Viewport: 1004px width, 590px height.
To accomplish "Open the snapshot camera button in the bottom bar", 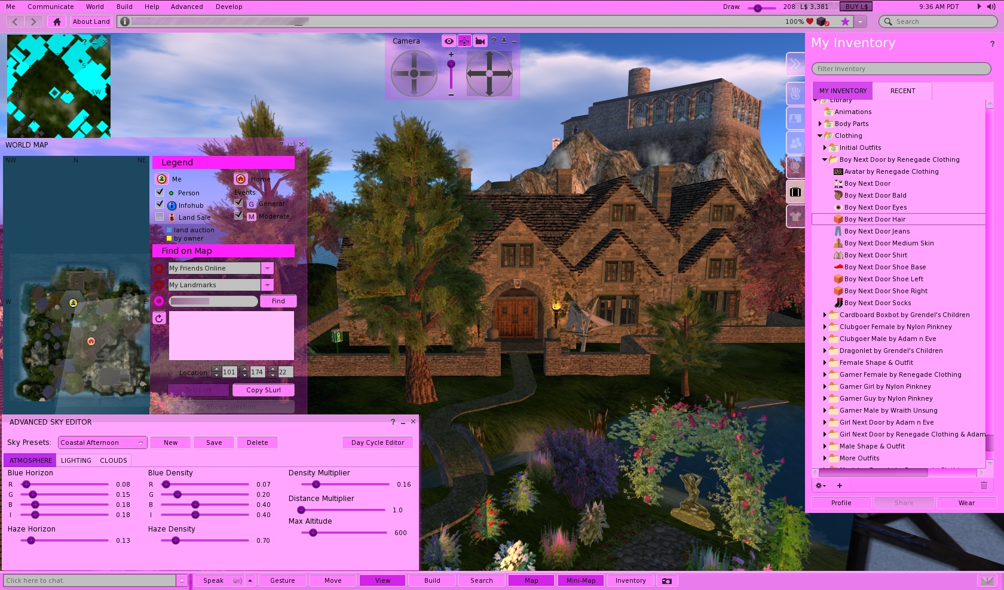I will (x=667, y=580).
